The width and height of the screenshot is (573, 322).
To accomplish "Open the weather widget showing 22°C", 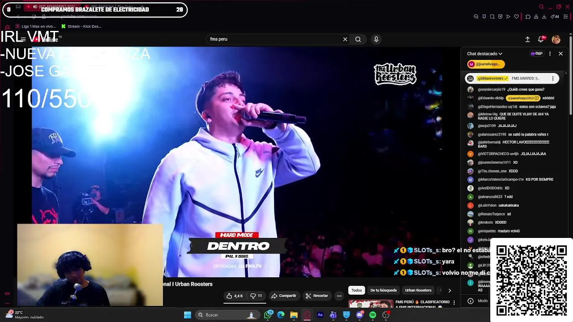I will point(25,315).
